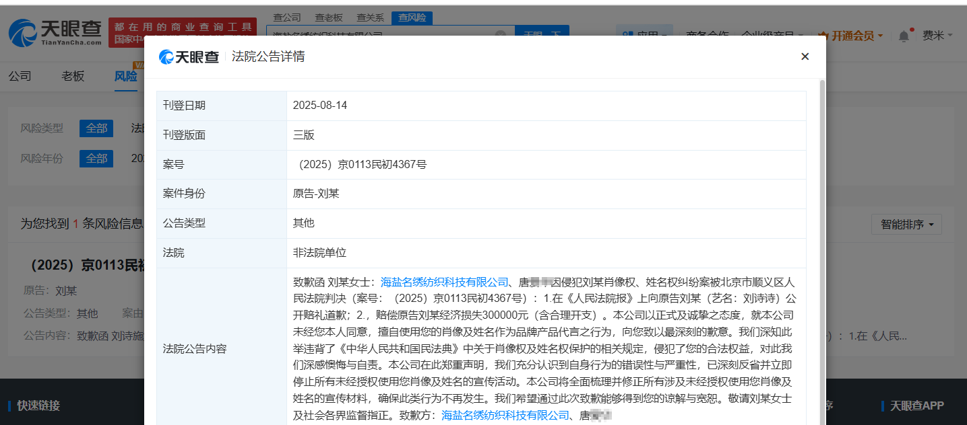Screen dimensions: 967x425
Task: Switch to the 查老板 tab
Action: click(329, 17)
